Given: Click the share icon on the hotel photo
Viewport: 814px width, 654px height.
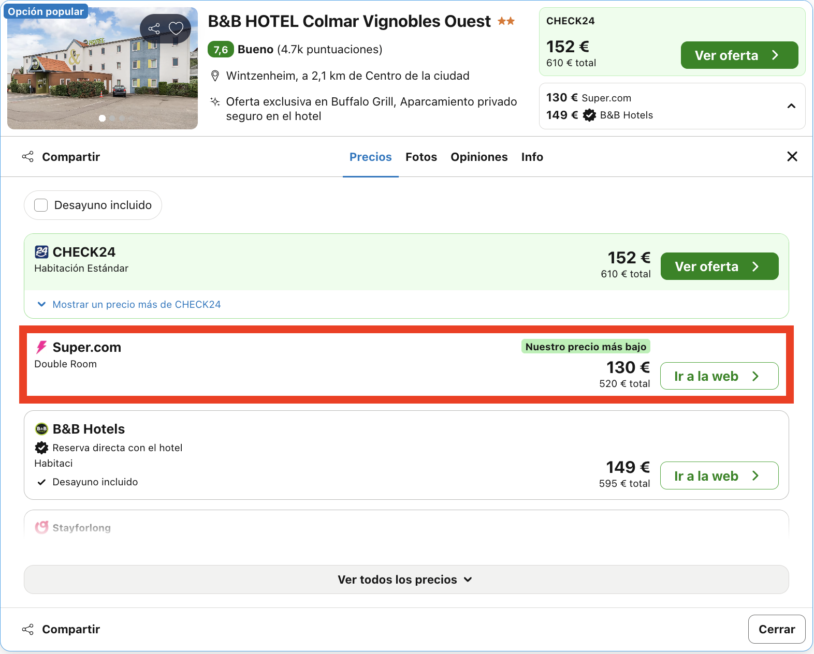Looking at the screenshot, I should click(154, 28).
